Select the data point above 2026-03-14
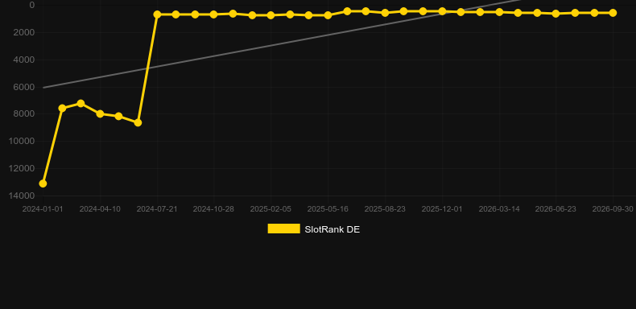This screenshot has width=636, height=309. click(x=499, y=12)
